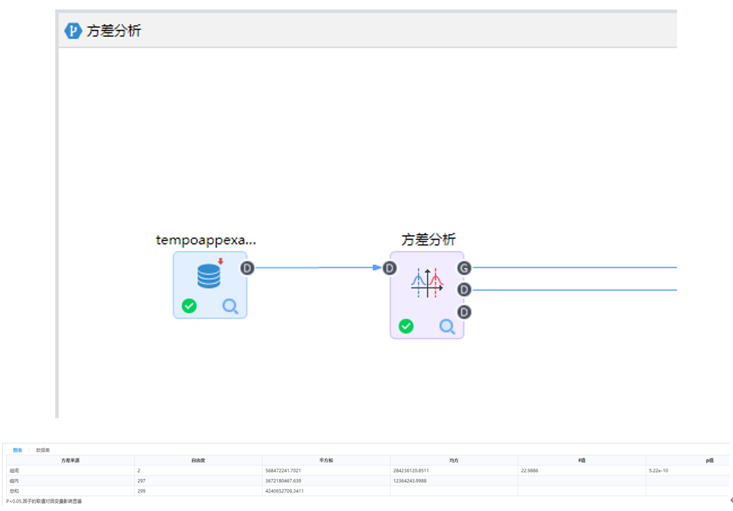
Task: Click the 平方和 column header
Action: 326,461
